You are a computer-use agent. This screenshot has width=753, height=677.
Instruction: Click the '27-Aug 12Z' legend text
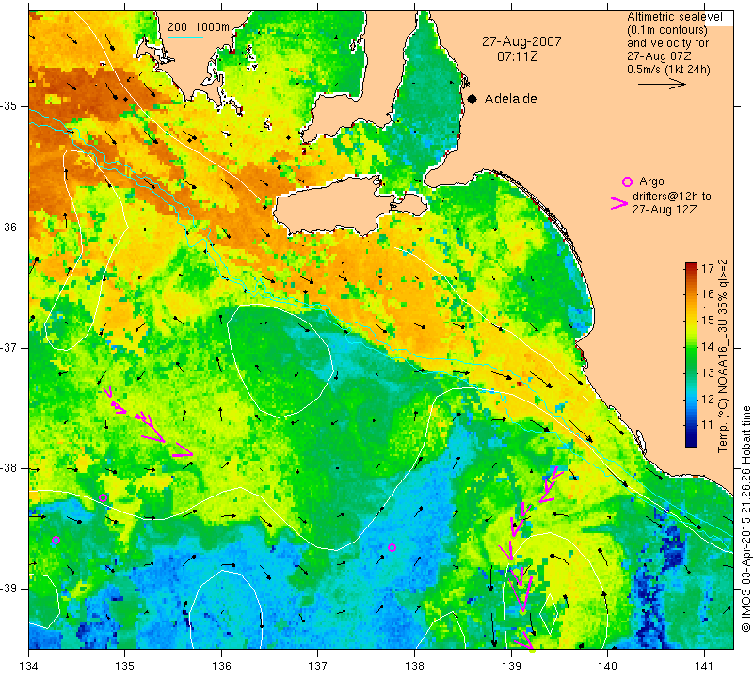[665, 210]
